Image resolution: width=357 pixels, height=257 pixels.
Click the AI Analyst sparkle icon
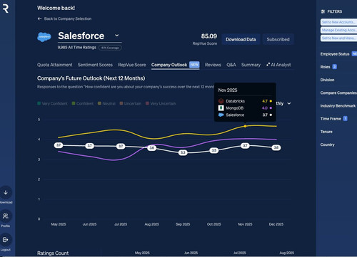coord(268,65)
